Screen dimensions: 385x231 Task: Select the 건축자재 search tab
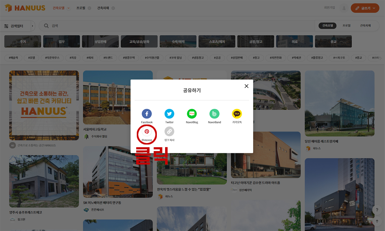coord(365,26)
